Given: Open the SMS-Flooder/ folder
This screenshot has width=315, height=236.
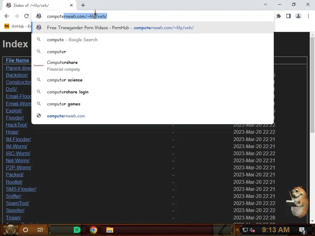Looking at the screenshot, I should coord(21,189).
